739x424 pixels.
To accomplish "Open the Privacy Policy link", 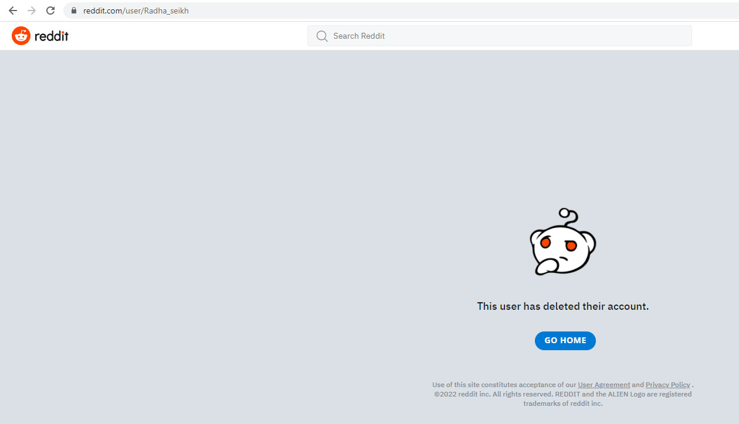I will [x=667, y=385].
